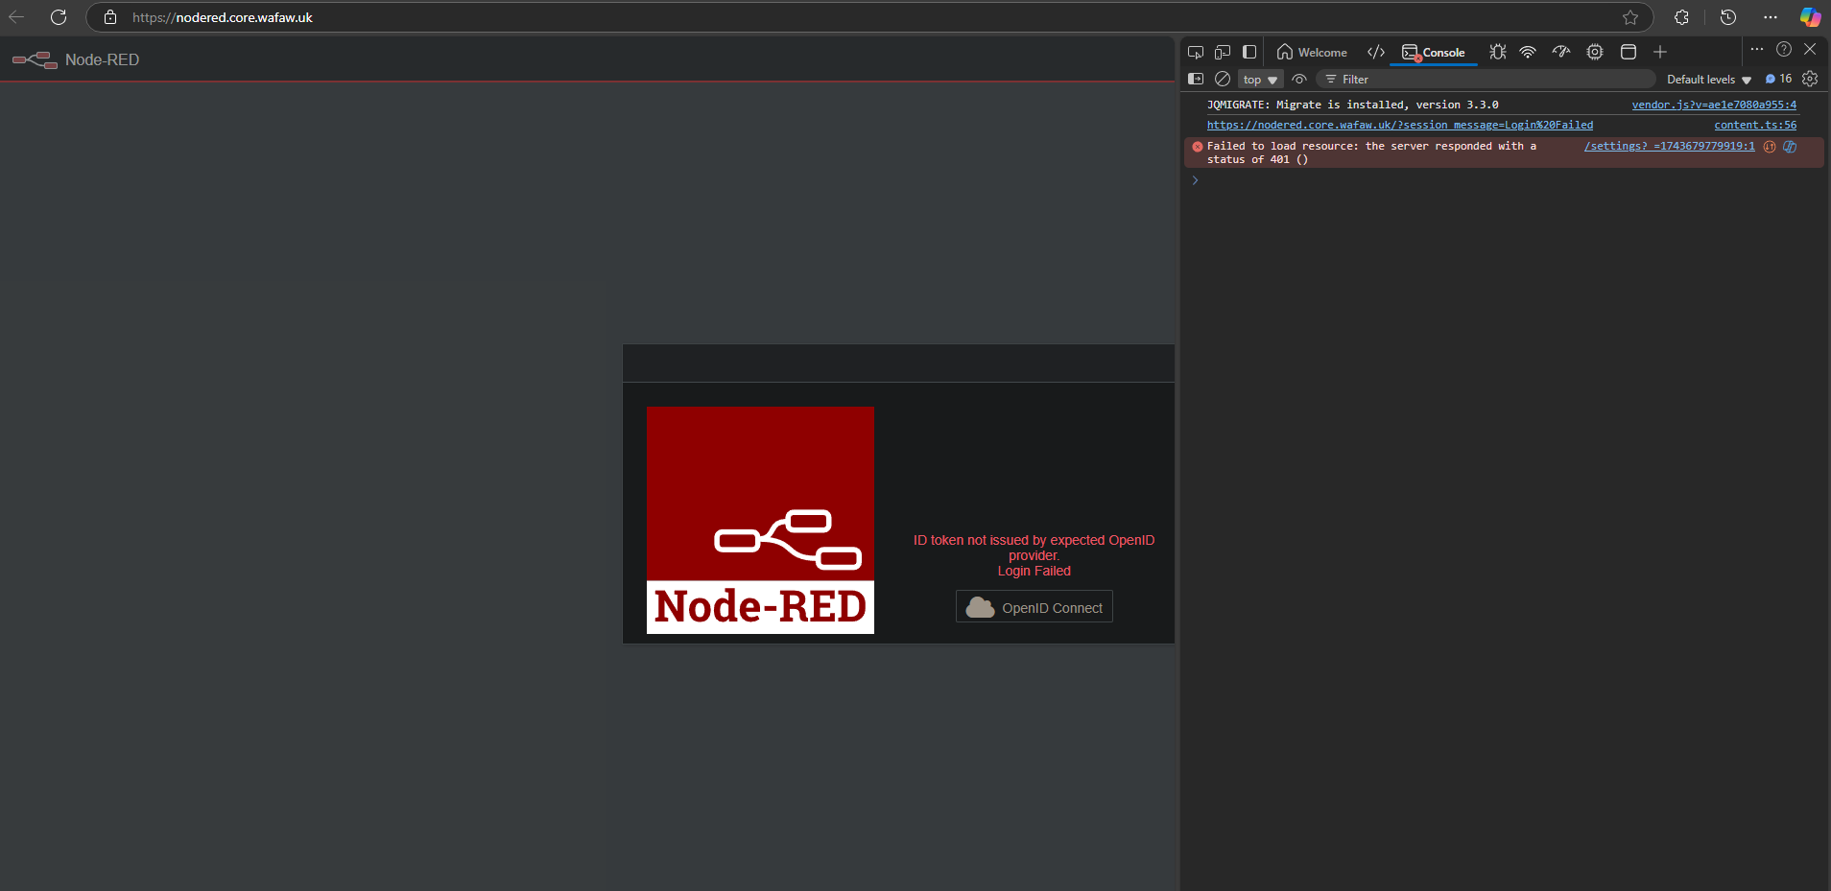Open the Default levels dropdown
1831x891 pixels.
(x=1709, y=80)
